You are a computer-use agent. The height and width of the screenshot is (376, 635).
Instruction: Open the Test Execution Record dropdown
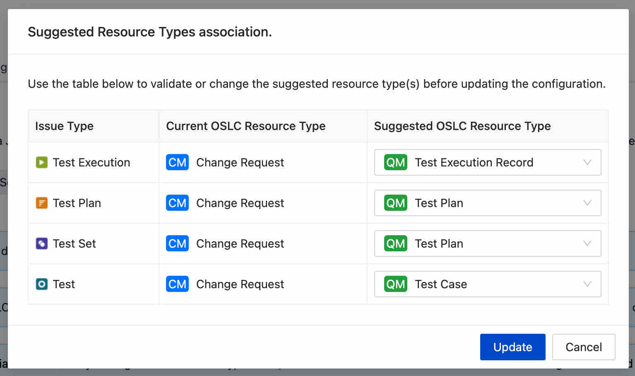487,162
